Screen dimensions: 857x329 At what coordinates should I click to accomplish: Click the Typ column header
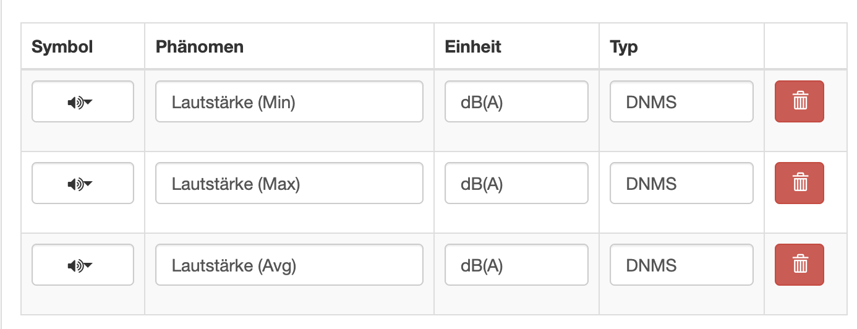click(x=623, y=46)
